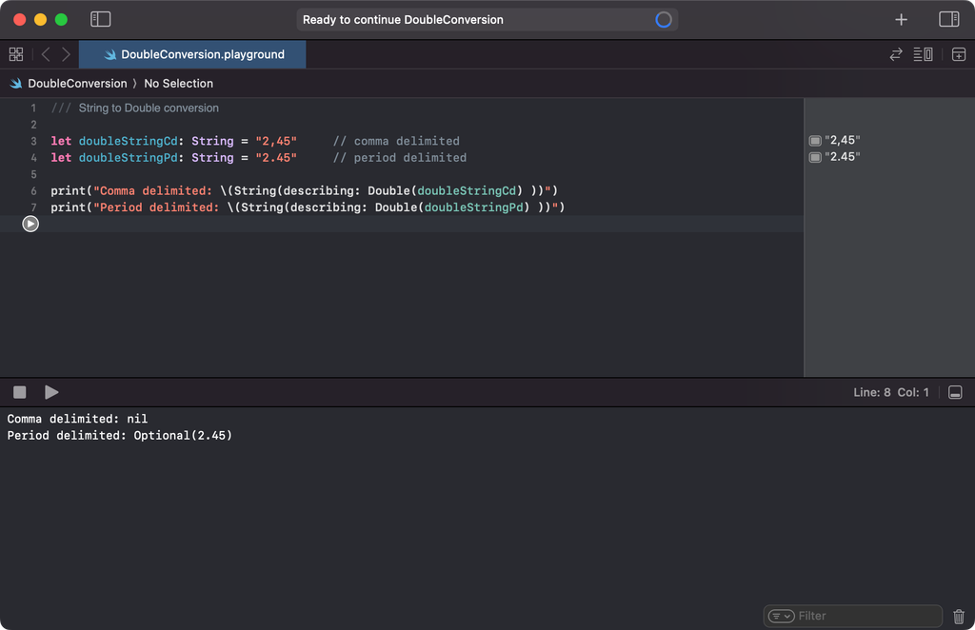This screenshot has height=630, width=975.
Task: Add a new editor pane
Action: click(x=958, y=54)
